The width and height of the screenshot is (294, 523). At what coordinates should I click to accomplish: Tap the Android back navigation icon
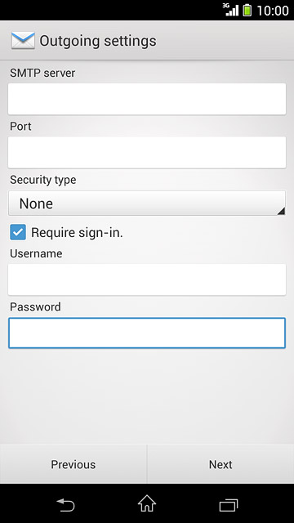tap(65, 505)
